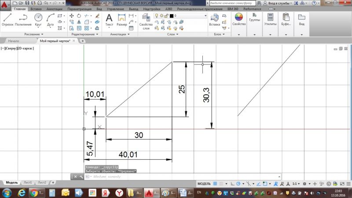Click the Вставка (Insert block) icon
The width and height of the screenshot is (352, 198).
(214, 19)
